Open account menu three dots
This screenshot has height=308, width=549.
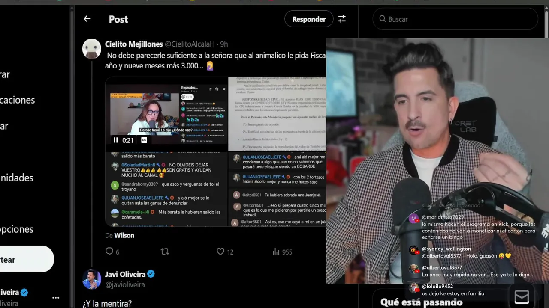tap(56, 298)
